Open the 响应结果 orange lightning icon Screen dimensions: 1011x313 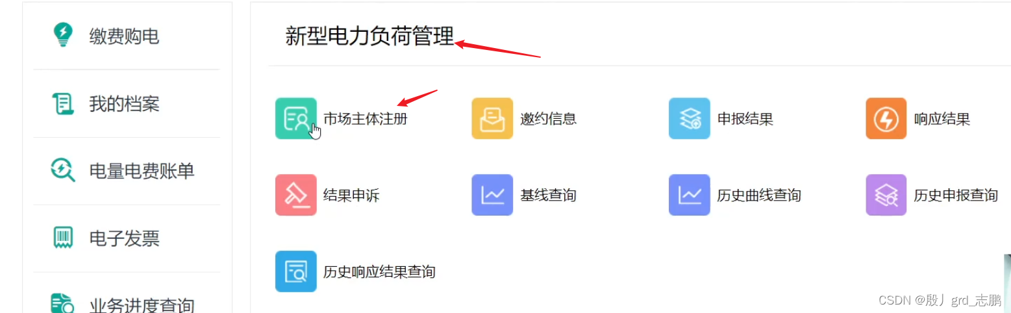(886, 118)
